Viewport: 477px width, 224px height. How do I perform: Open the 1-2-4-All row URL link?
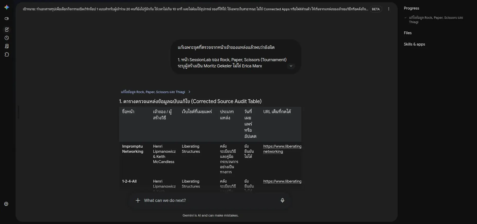coord(282,181)
